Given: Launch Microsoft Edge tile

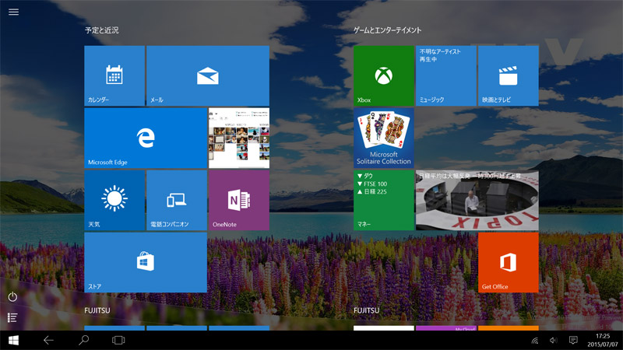Looking at the screenshot, I should [x=145, y=138].
